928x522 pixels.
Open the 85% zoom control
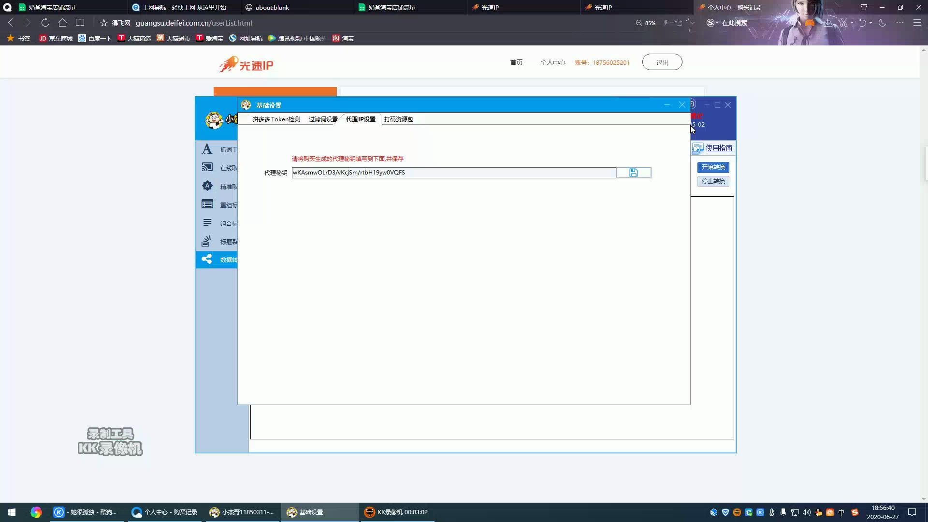coord(646,23)
